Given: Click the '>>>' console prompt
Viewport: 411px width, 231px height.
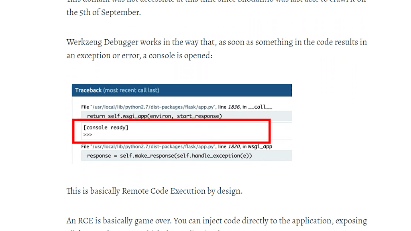Looking at the screenshot, I should [x=88, y=135].
